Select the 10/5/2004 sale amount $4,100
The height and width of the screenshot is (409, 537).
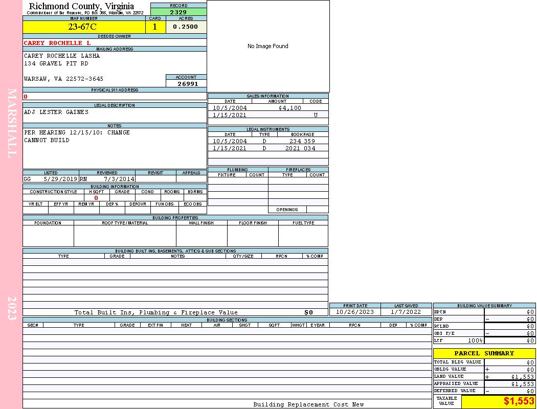tap(289, 108)
